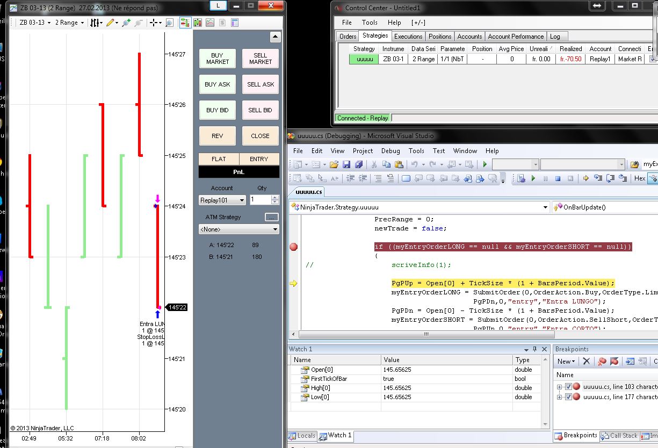Viewport: 658px width, 448px height.
Task: Toggle checkbox for uuuuu.cs line 103 breakpoint
Action: pos(568,386)
